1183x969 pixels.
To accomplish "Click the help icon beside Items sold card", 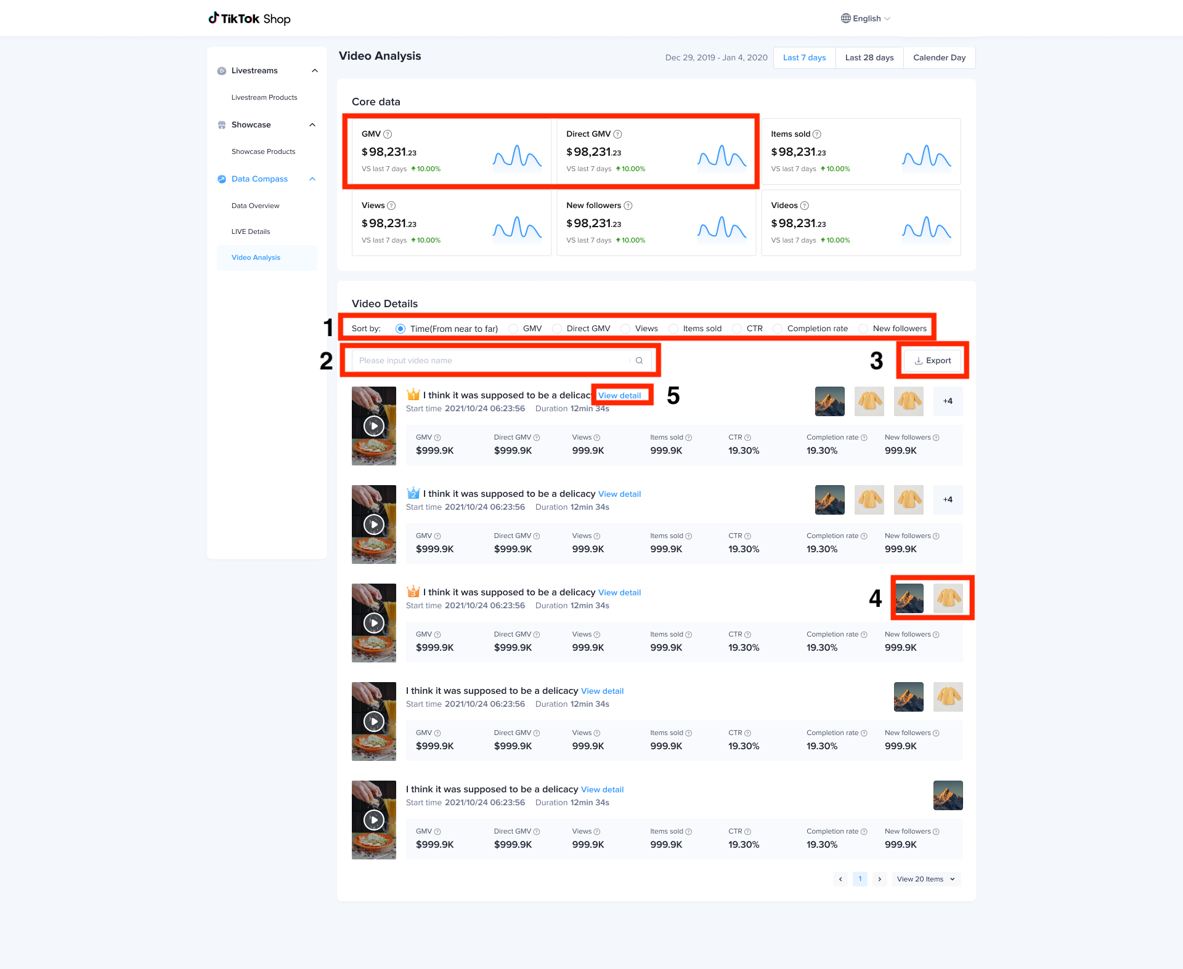I will [817, 134].
